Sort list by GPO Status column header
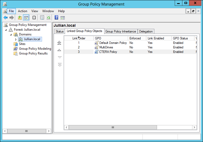The height and width of the screenshot is (142, 203). coord(180,38)
